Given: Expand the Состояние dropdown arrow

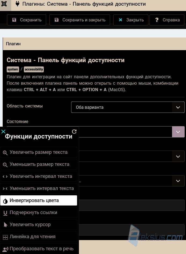Looking at the screenshot, I should pos(178,132).
